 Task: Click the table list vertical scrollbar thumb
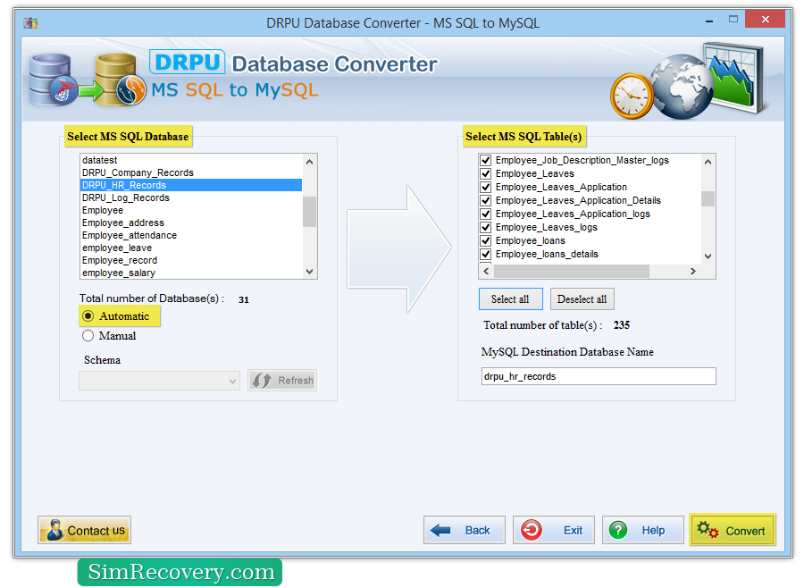coord(708,198)
